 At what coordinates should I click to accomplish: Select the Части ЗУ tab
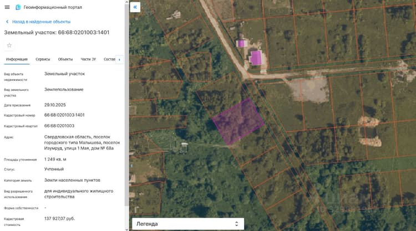pyautogui.click(x=88, y=59)
